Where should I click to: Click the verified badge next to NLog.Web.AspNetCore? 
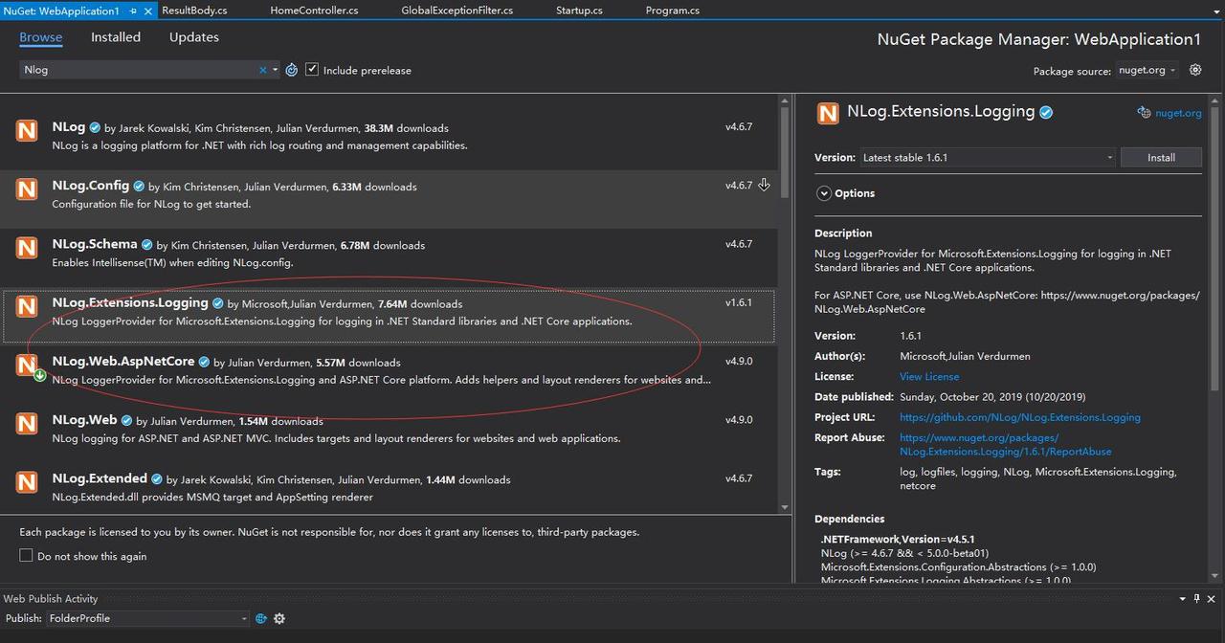click(x=205, y=362)
